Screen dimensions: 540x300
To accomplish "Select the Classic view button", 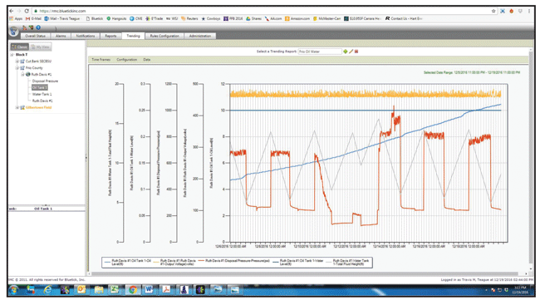I will tap(20, 47).
